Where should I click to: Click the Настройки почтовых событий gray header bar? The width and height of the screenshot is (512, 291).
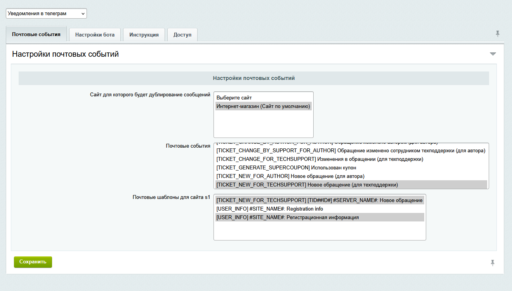pos(253,78)
